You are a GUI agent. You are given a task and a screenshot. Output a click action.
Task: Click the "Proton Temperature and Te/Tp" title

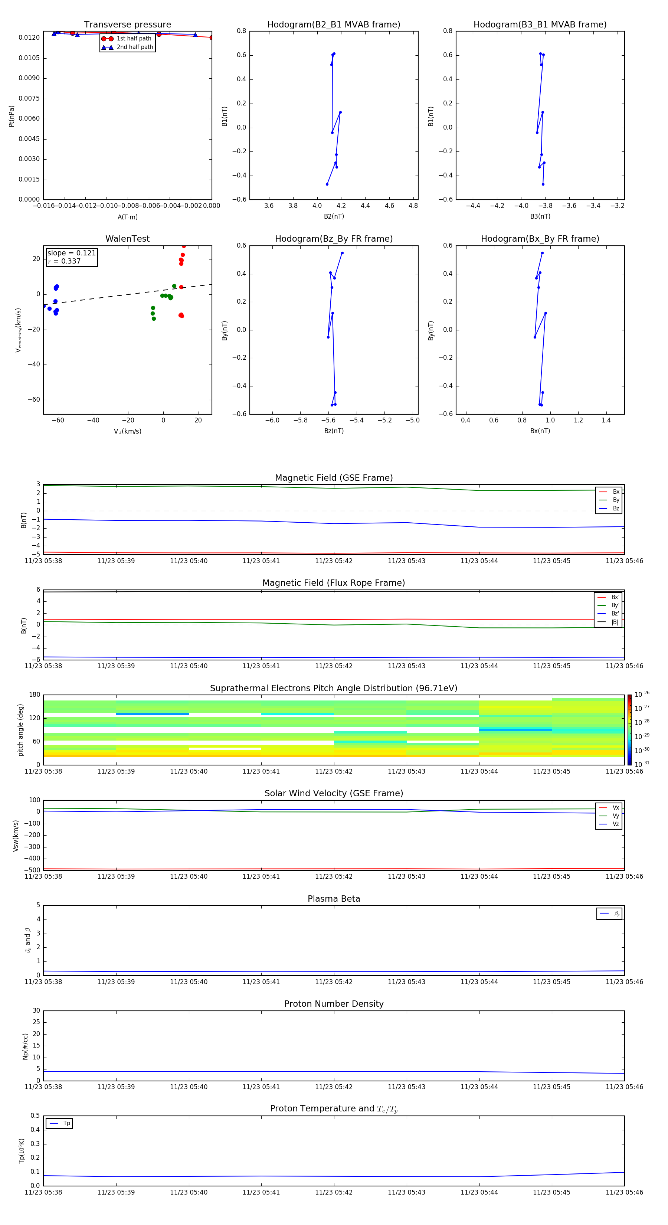[x=334, y=1109]
